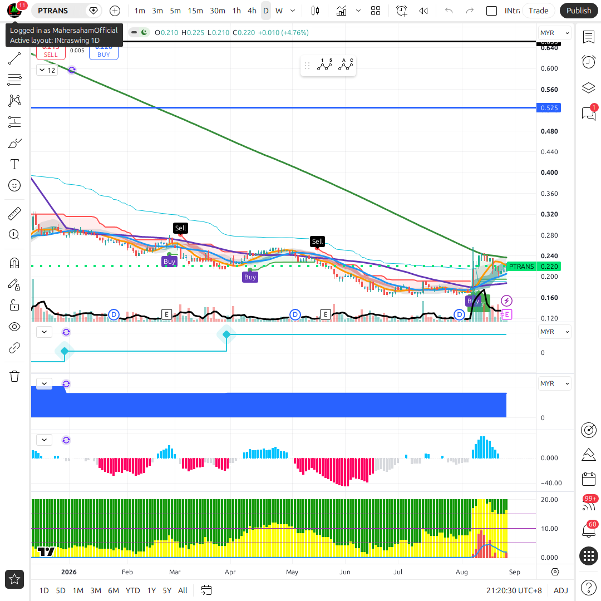The height and width of the screenshot is (601, 601).
Task: Activate the zoom in tool
Action: click(x=14, y=235)
